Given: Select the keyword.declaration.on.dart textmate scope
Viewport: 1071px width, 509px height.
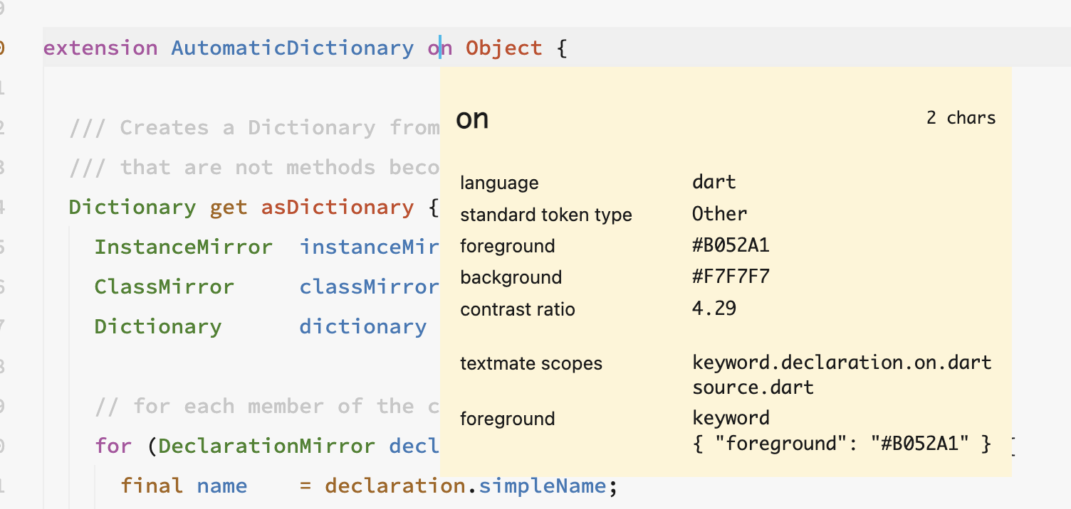Looking at the screenshot, I should tap(842, 362).
